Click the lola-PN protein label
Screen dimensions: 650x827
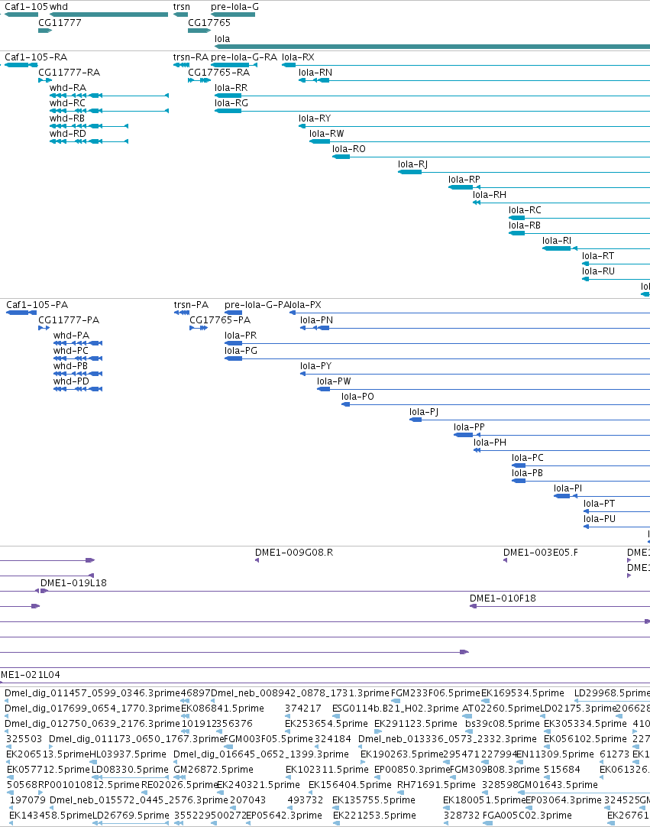pos(316,320)
